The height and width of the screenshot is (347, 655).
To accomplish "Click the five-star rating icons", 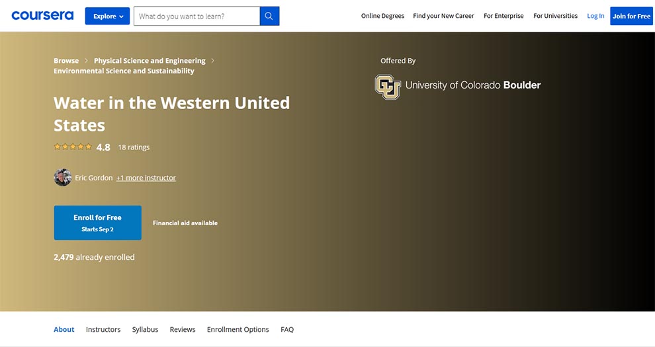I will click(x=73, y=147).
